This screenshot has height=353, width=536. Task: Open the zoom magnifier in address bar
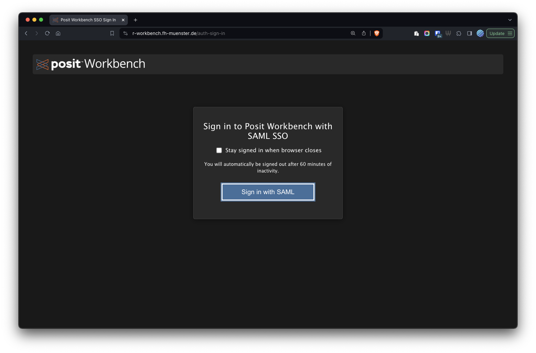point(353,33)
